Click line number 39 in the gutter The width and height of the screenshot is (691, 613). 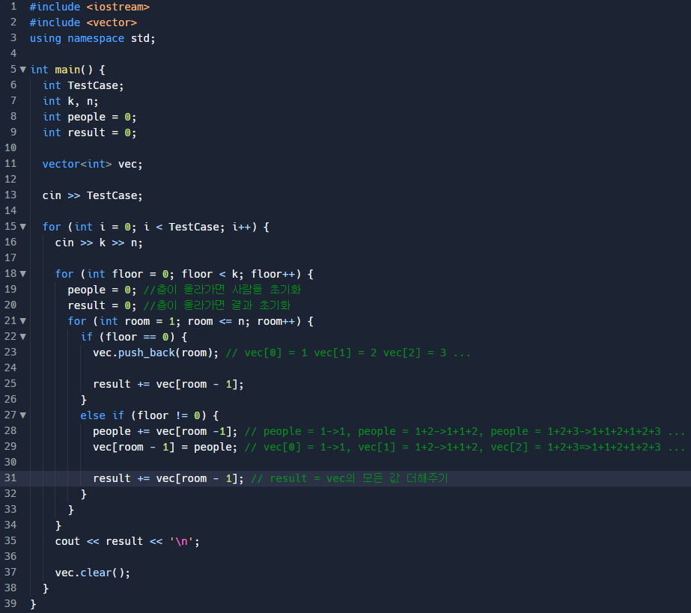click(x=10, y=604)
